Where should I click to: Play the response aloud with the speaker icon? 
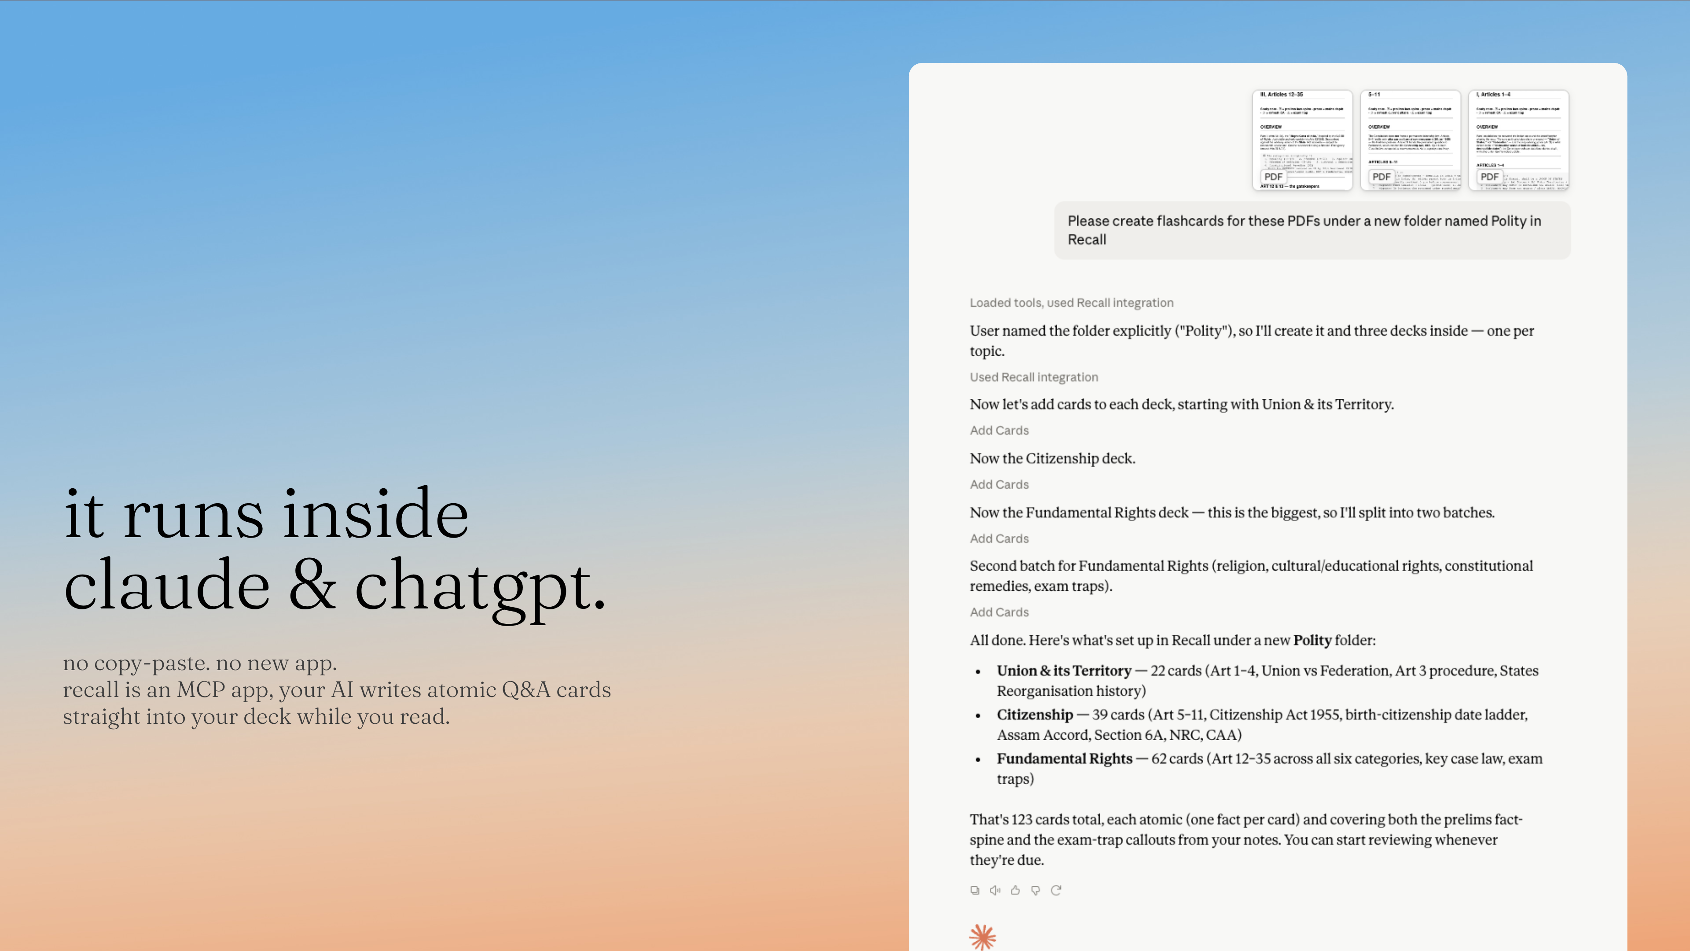click(x=995, y=891)
